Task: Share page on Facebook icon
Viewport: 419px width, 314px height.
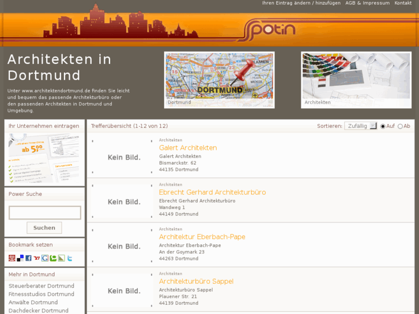Action: [28, 258]
